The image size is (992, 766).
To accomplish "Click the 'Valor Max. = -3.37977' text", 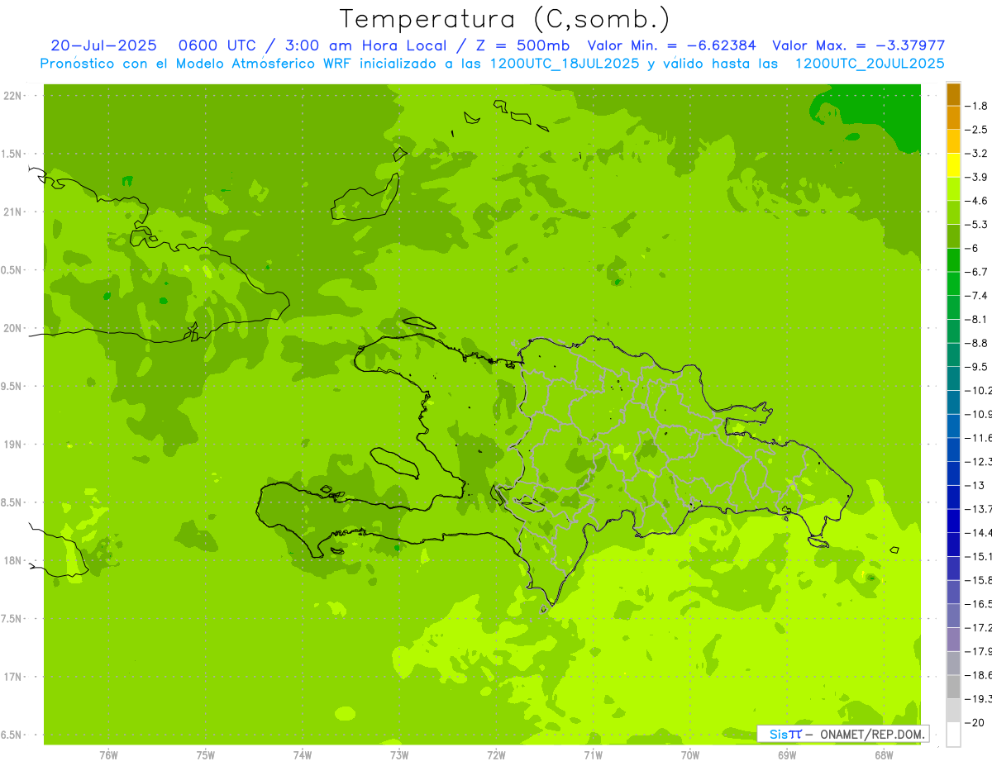I will click(x=858, y=45).
